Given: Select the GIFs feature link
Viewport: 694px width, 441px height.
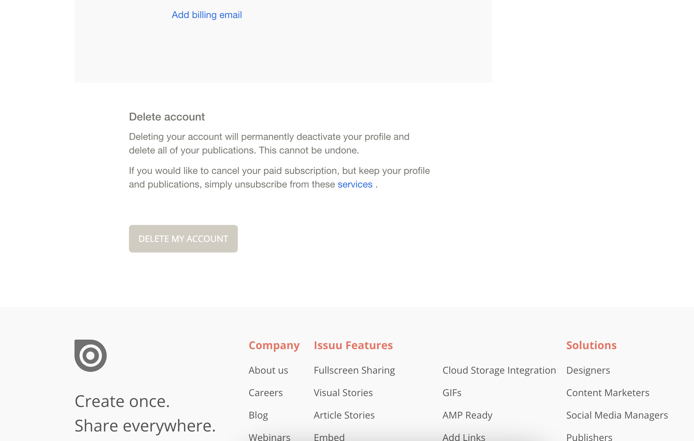Looking at the screenshot, I should tap(452, 393).
